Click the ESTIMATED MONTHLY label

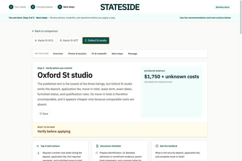[x=155, y=71]
